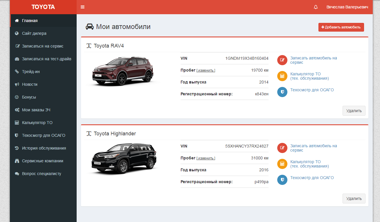This screenshot has height=222, width=380.
Task: Click blue shield icon for Toyota Highlander
Action: coord(282,180)
